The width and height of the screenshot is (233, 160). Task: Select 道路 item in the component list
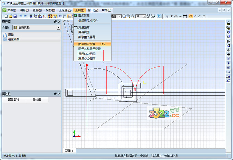pyautogui.click(x=11, y=35)
